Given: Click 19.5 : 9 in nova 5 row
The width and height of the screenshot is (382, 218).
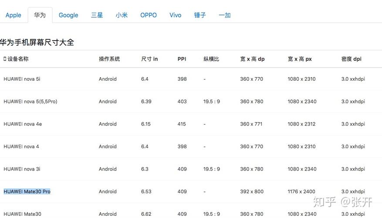Looking at the screenshot, I should tap(212, 102).
